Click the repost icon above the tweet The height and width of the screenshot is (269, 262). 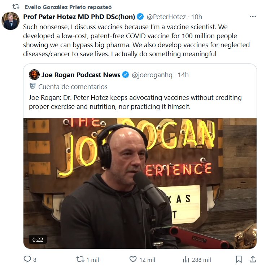16,7
